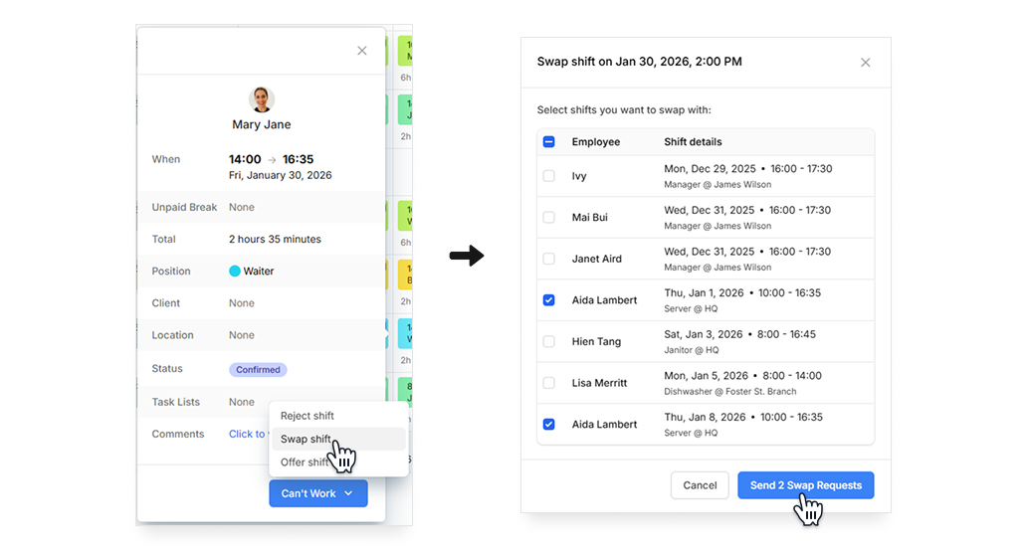Click Send 2 Swap Requests button
This screenshot has width=1027, height=554.
[x=805, y=485]
